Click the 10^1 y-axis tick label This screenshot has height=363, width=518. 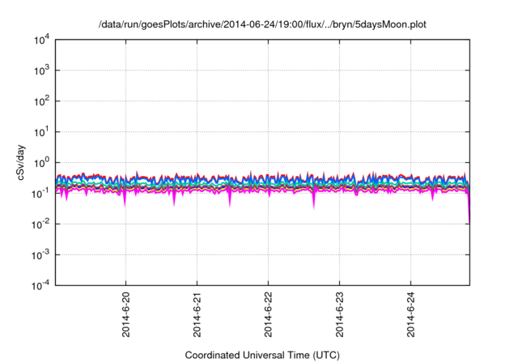42,132
